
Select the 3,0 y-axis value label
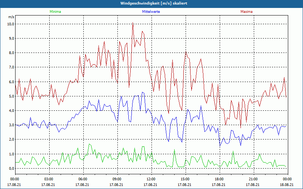11,125
